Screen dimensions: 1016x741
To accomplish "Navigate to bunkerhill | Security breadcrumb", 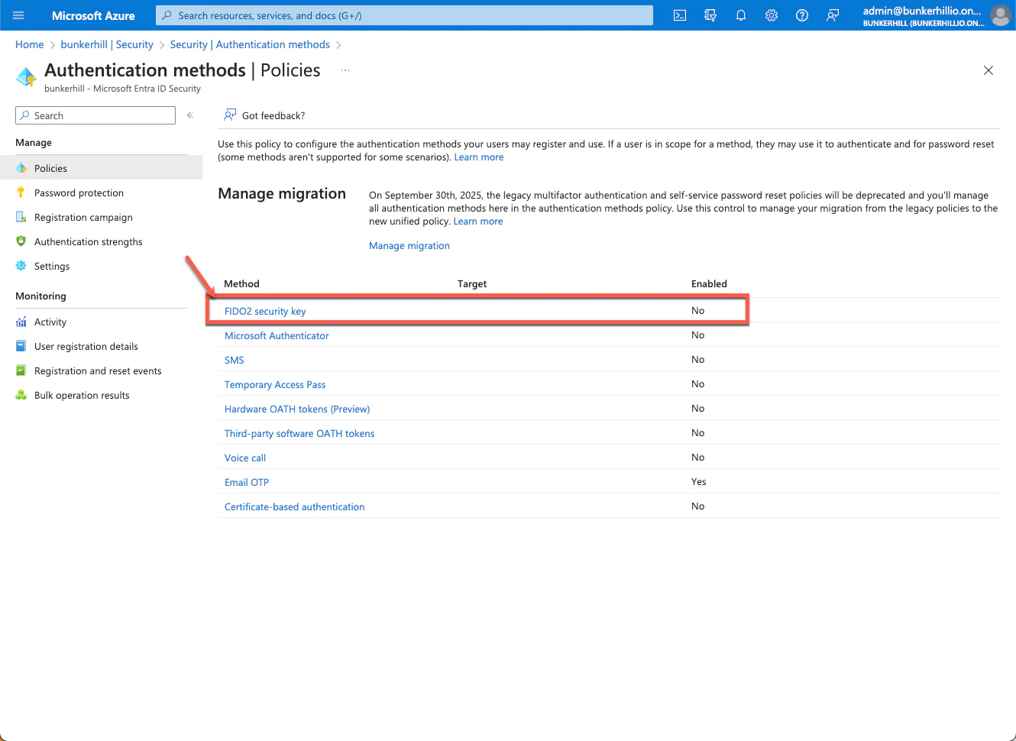I will 107,44.
